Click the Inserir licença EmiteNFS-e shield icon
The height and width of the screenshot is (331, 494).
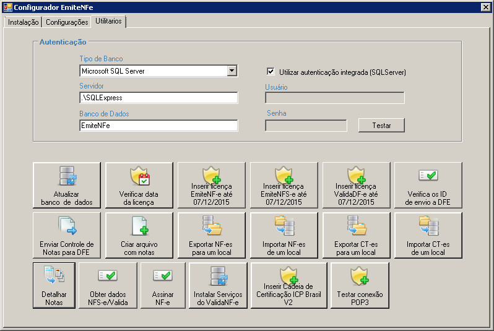(284, 175)
